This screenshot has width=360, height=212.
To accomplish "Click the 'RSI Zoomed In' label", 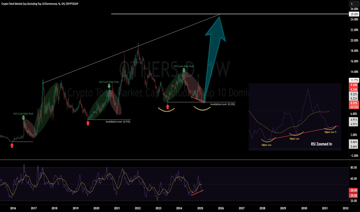I will point(321,144).
